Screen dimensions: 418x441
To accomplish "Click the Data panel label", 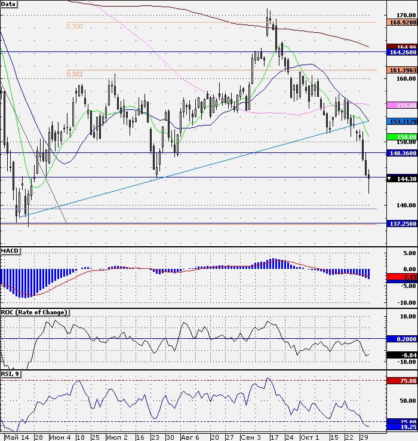I will [x=9, y=4].
